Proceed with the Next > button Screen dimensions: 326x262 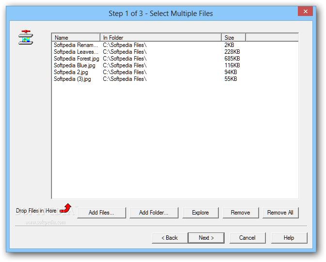click(x=206, y=238)
